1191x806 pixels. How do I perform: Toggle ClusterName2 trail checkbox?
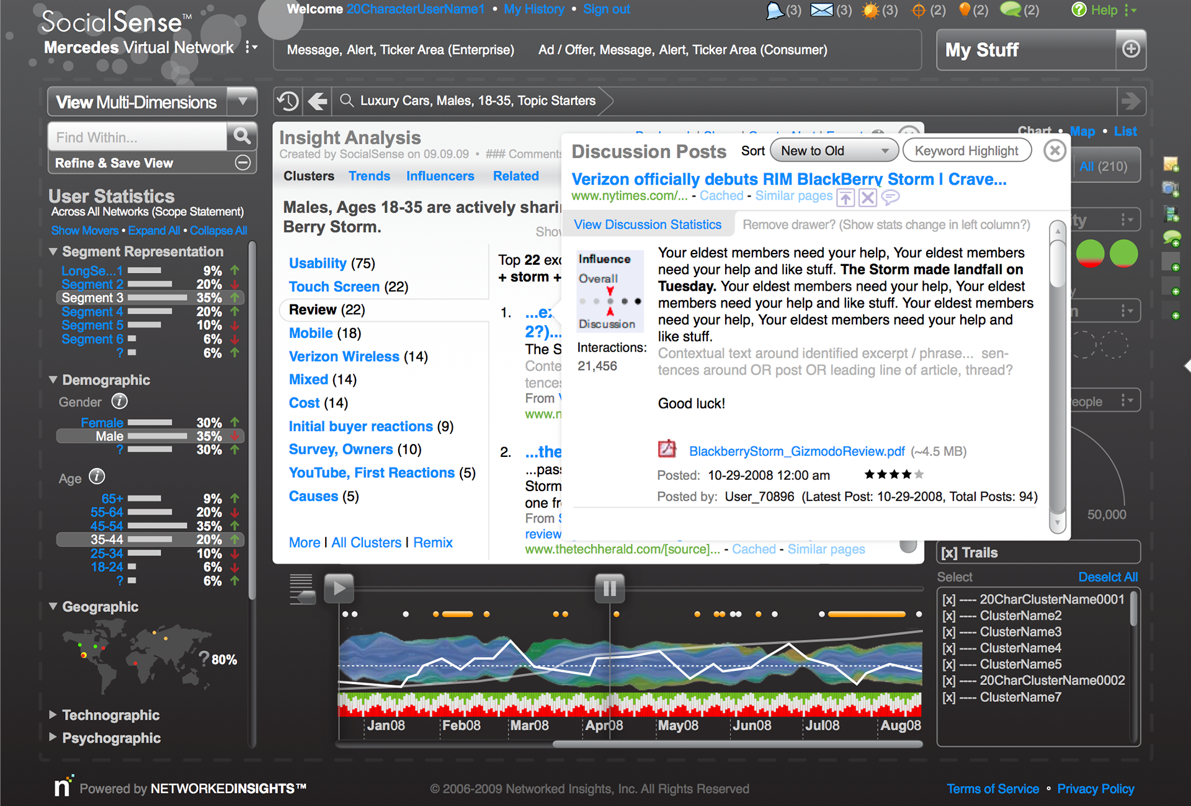948,616
